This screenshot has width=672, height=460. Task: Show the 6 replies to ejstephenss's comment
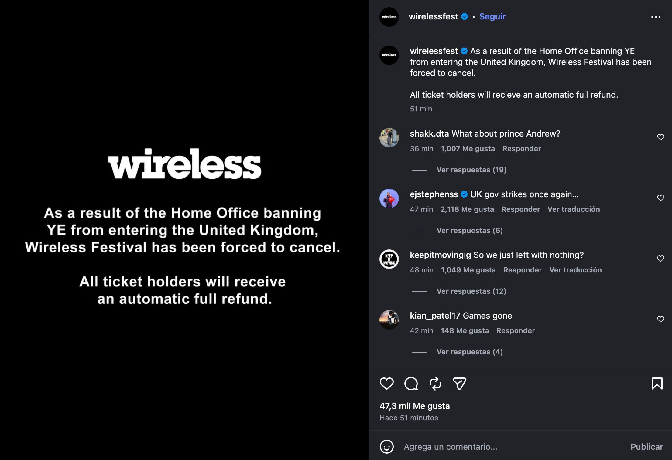(469, 230)
